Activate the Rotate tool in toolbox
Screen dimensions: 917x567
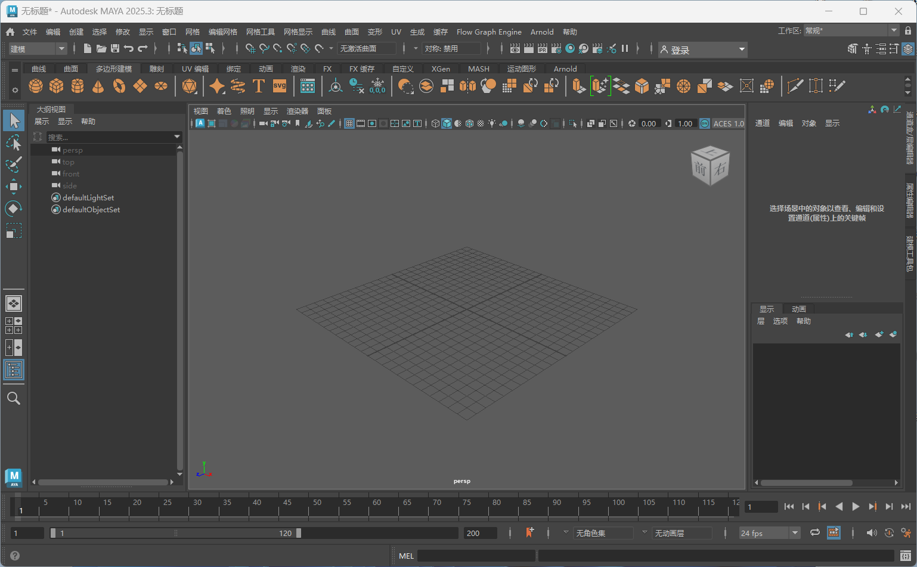[13, 209]
